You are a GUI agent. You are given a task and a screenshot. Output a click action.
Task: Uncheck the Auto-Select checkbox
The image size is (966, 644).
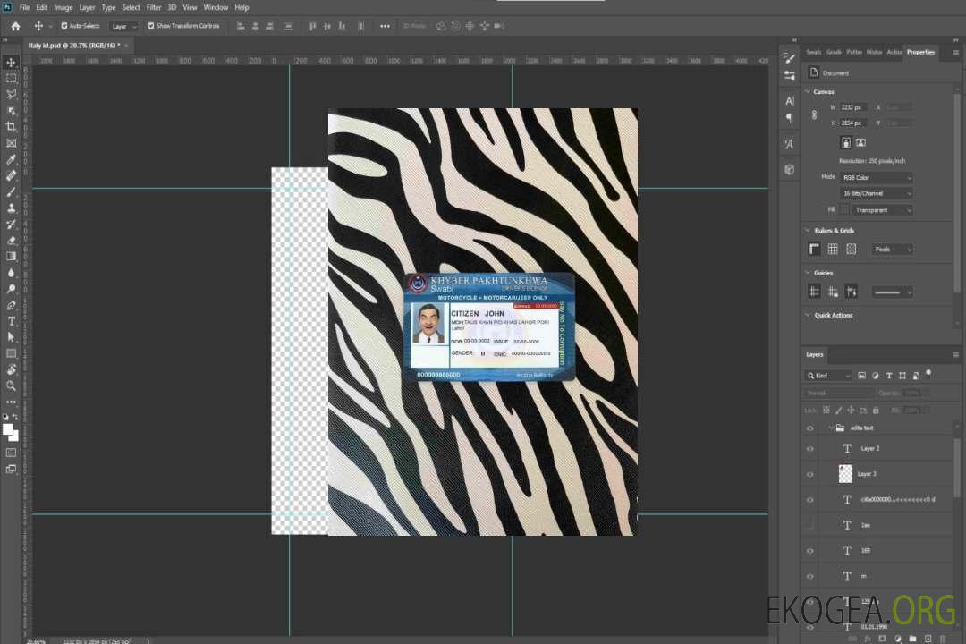click(64, 26)
